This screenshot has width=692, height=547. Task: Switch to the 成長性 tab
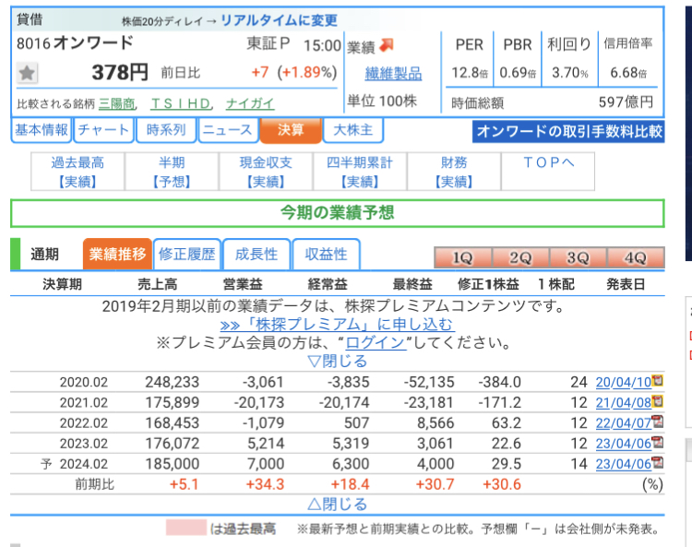257,254
